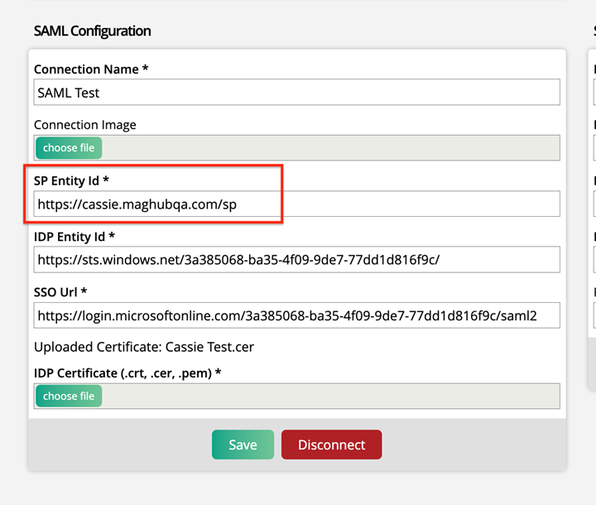596x505 pixels.
Task: Click the SAML Configuration heading
Action: coord(92,31)
